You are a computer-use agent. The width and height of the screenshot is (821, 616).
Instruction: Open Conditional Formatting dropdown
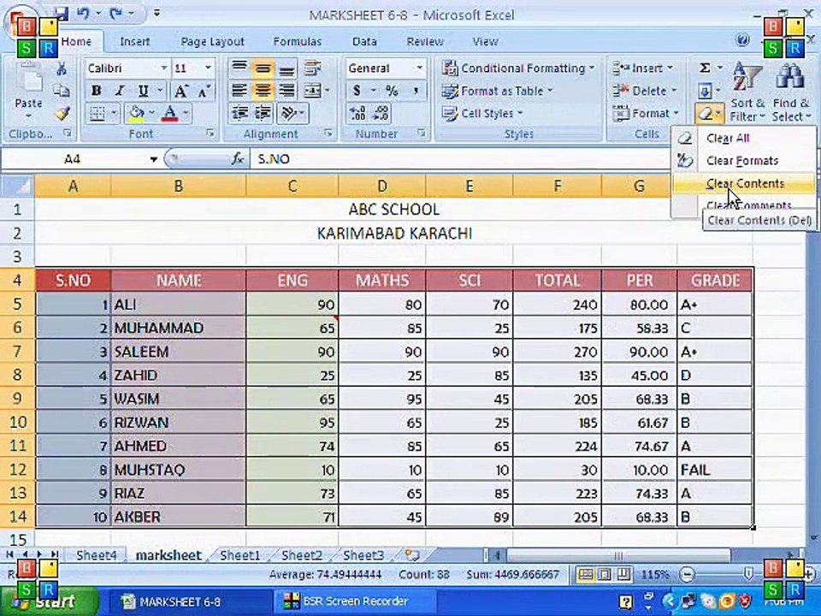[518, 68]
